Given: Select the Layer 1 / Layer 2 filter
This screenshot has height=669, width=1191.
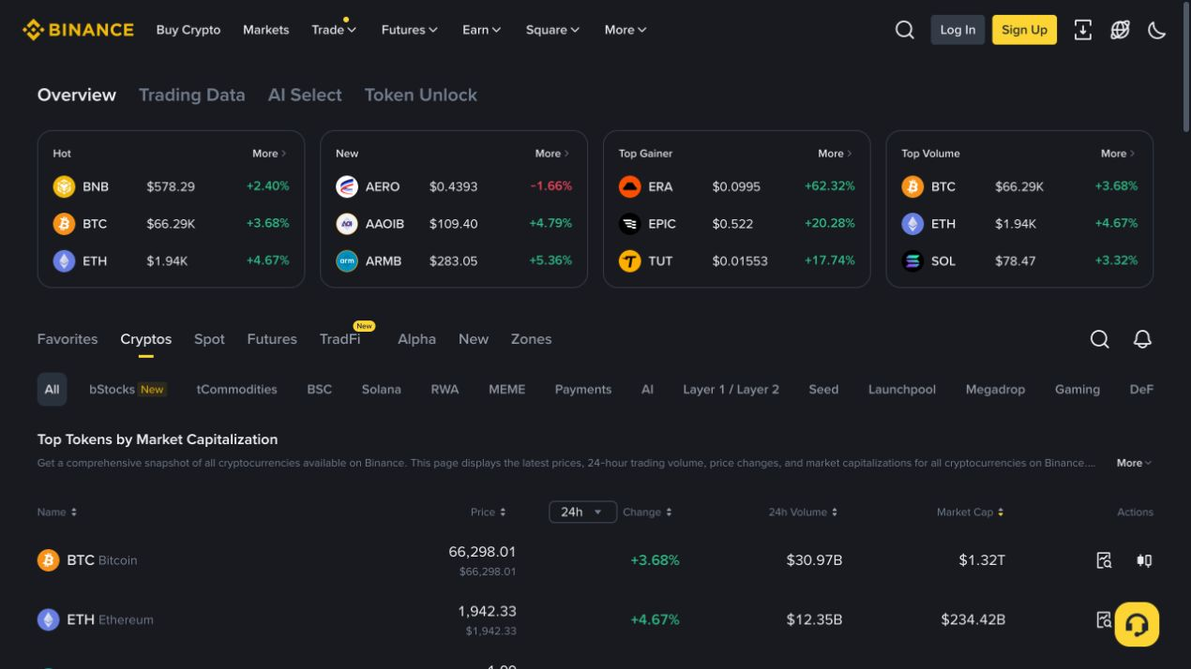Looking at the screenshot, I should coord(731,390).
